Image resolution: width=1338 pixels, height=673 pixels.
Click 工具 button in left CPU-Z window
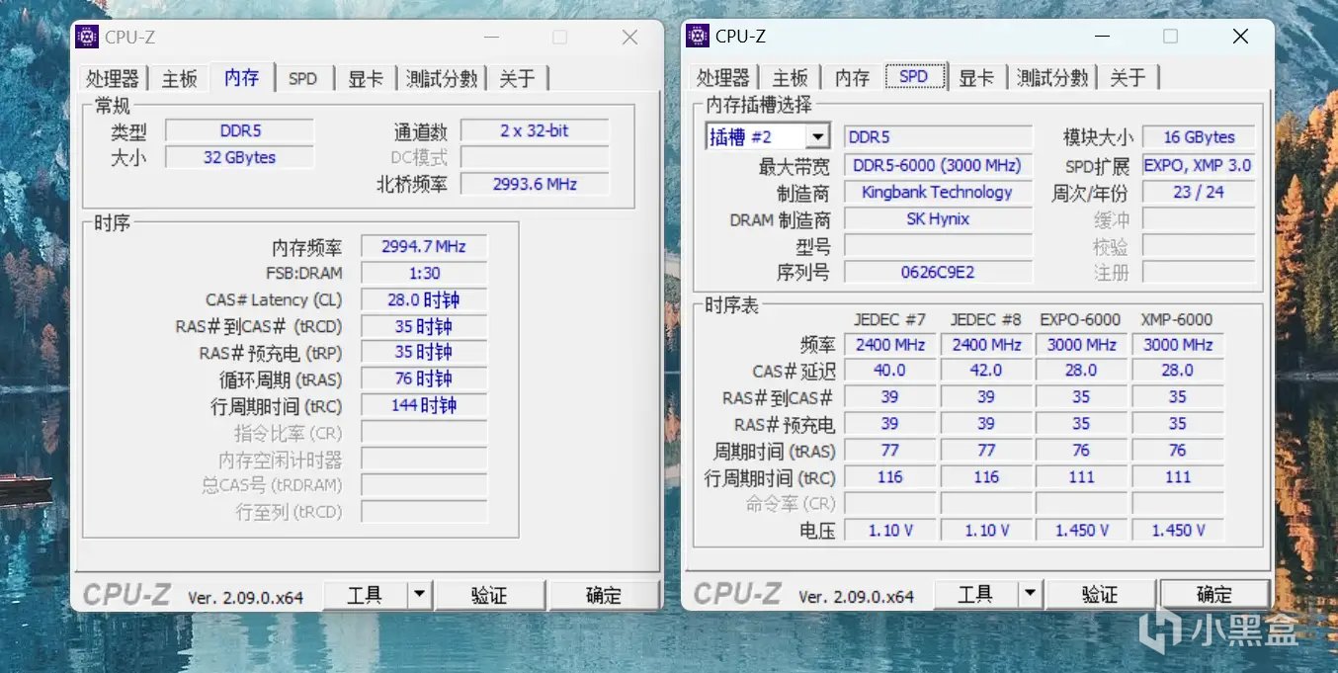(x=365, y=595)
